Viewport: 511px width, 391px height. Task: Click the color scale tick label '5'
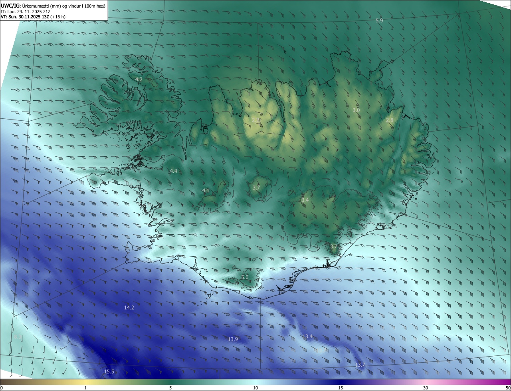click(x=170, y=388)
